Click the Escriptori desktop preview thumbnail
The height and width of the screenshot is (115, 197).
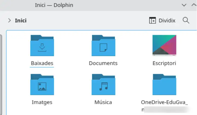pos(164,45)
